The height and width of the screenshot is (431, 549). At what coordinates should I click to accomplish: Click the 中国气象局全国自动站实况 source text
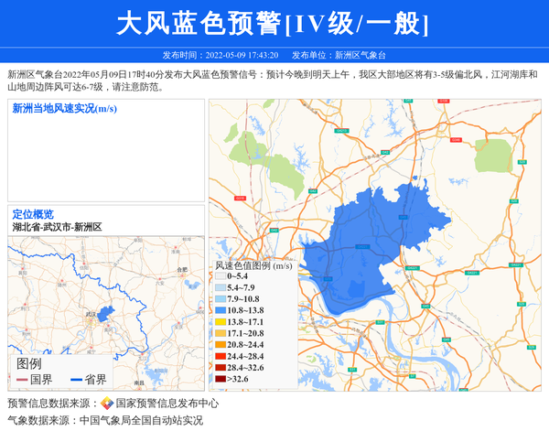tap(141, 421)
